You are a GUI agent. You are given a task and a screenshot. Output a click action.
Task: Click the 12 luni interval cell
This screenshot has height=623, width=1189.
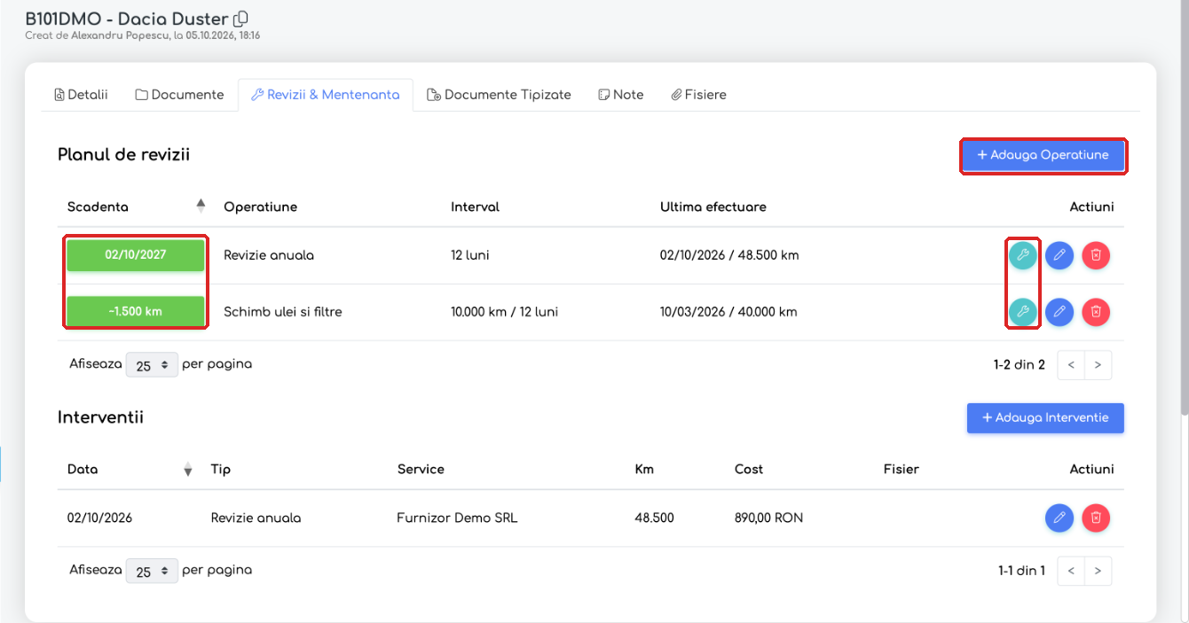point(470,255)
